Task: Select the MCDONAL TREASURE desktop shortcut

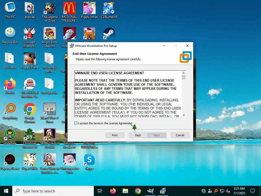Action: (x=70, y=12)
